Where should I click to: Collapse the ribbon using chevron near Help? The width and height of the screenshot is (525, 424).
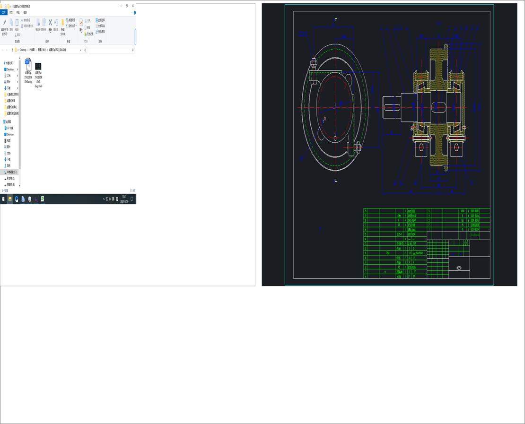click(132, 13)
